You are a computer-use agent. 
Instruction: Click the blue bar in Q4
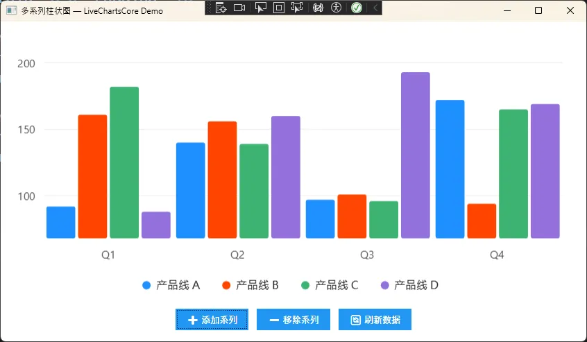click(450, 169)
